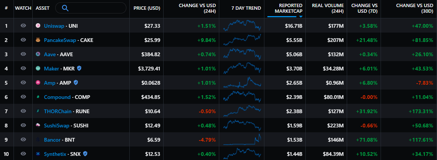Select the Change vs USD (7D) header
Image resolution: width=437 pixels, height=160 pixels.
(364, 8)
